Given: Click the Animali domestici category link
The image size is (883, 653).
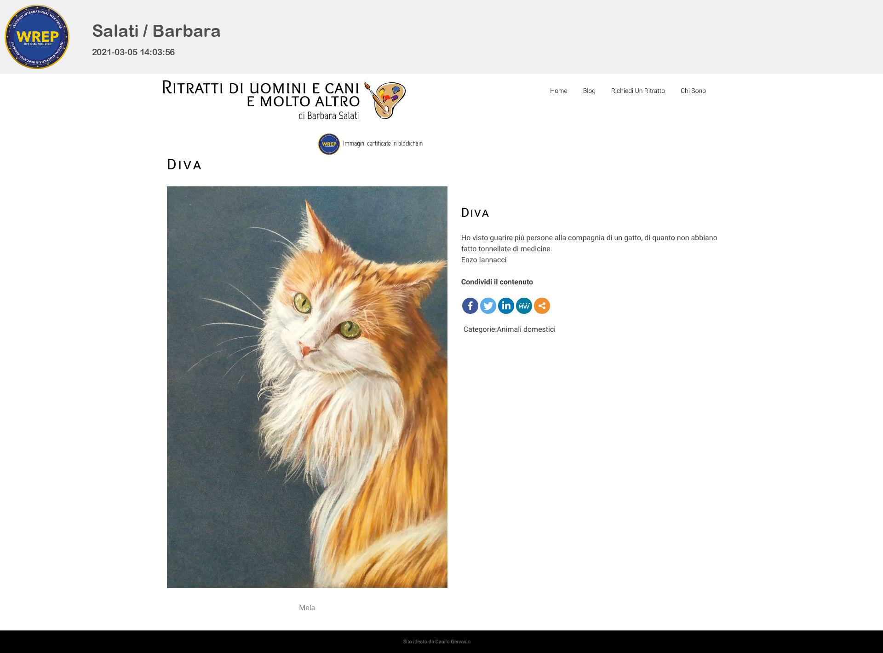Looking at the screenshot, I should (x=526, y=329).
